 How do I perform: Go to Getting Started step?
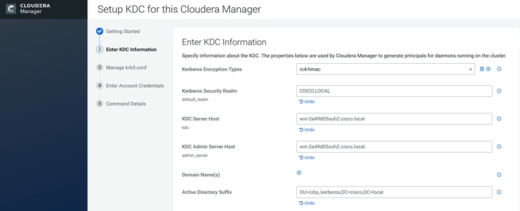pos(123,32)
